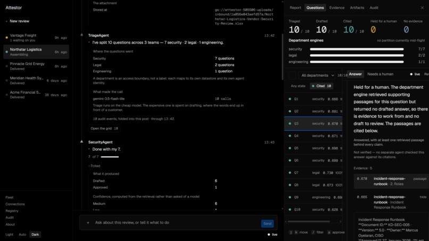Click the TriageAgent avatar icon
The width and height of the screenshot is (429, 241).
(x=81, y=35)
